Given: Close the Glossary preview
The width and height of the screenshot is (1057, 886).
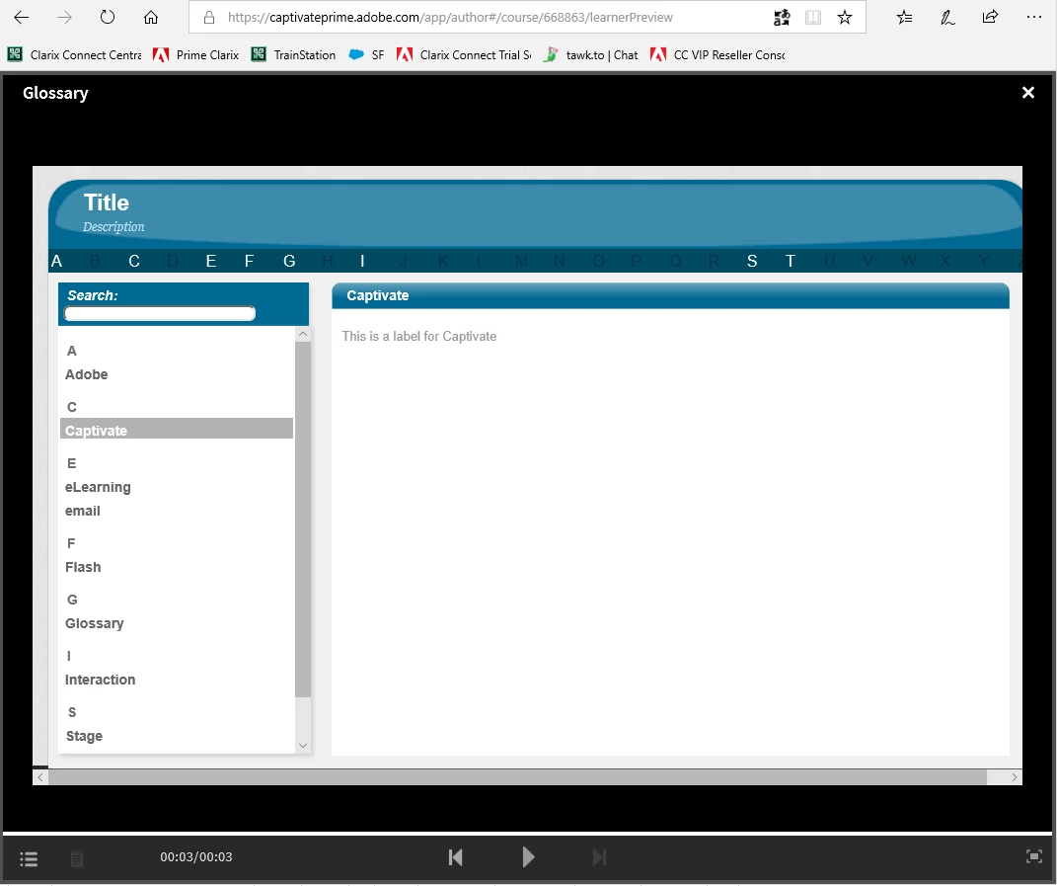Looking at the screenshot, I should 1028,93.
